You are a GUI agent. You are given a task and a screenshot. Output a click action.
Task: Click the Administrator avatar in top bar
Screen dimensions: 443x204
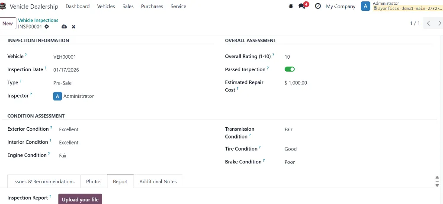365,6
